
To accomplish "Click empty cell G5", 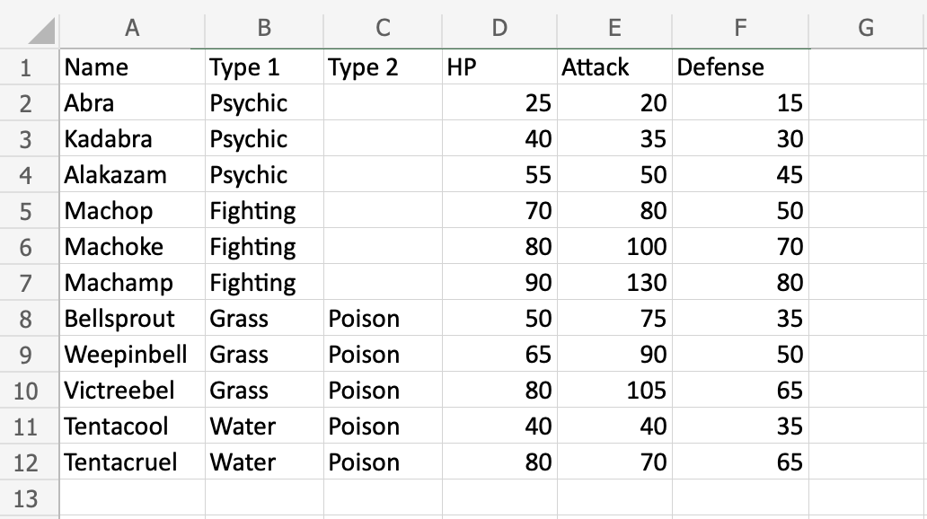I will pos(866,211).
